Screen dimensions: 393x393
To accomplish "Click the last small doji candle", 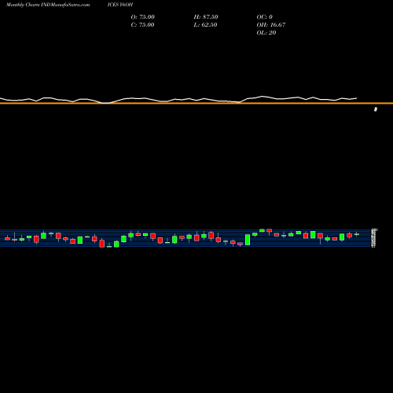I will (x=357, y=234).
